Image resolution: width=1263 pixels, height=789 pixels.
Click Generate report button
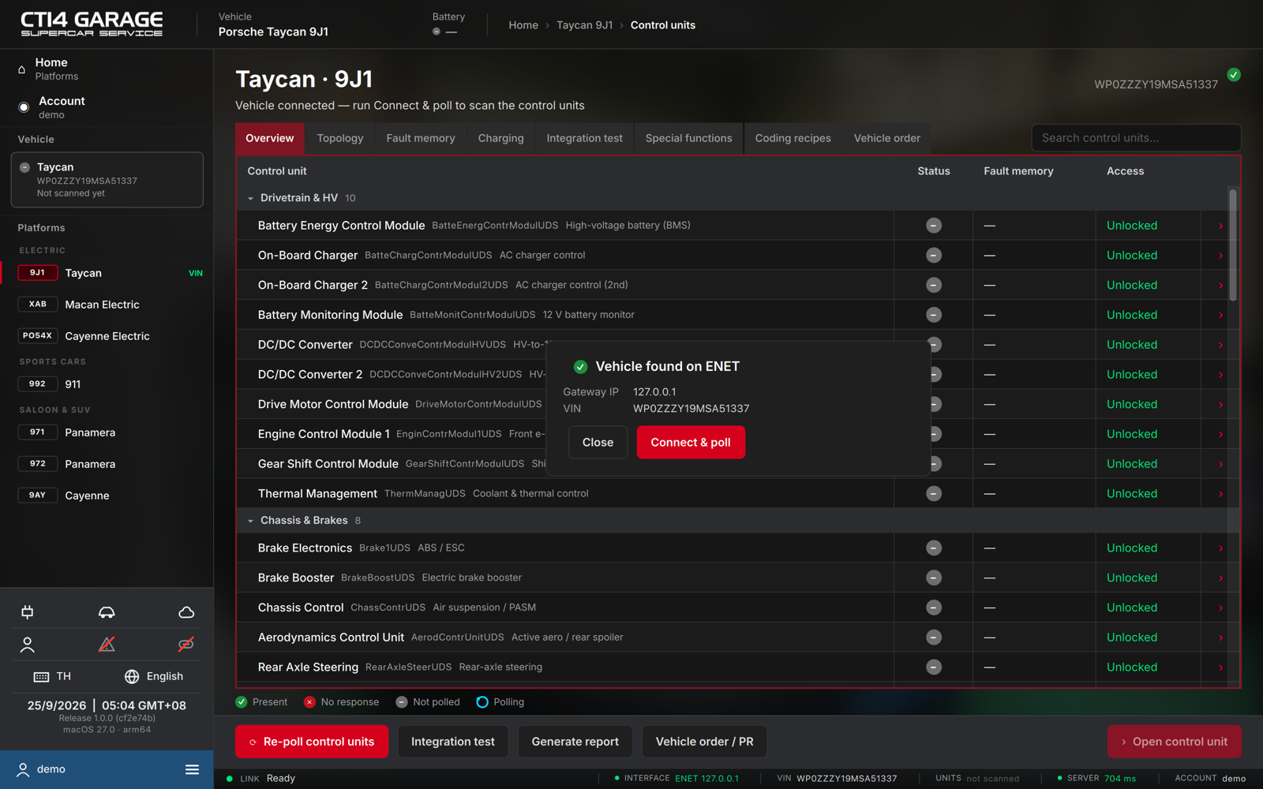click(575, 742)
